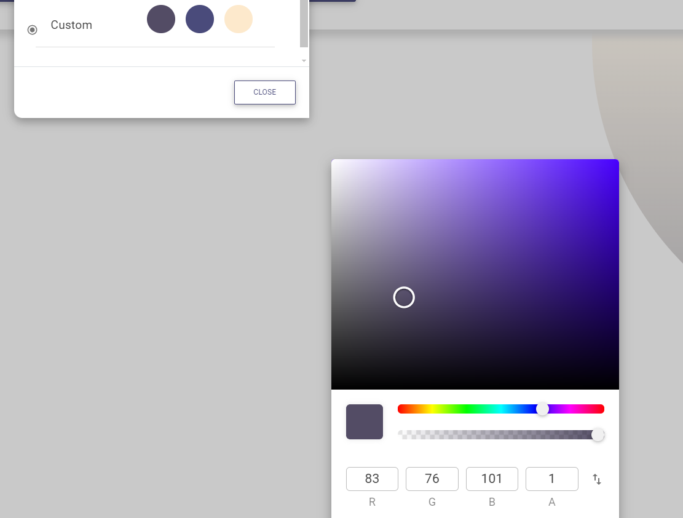Select the indigo preset swatch

200,19
